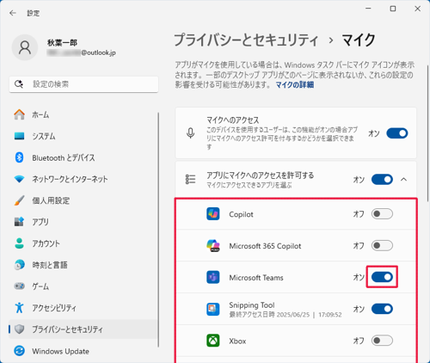The width and height of the screenshot is (430, 363).
Task: Go back with the arrow icon
Action: [x=13, y=13]
